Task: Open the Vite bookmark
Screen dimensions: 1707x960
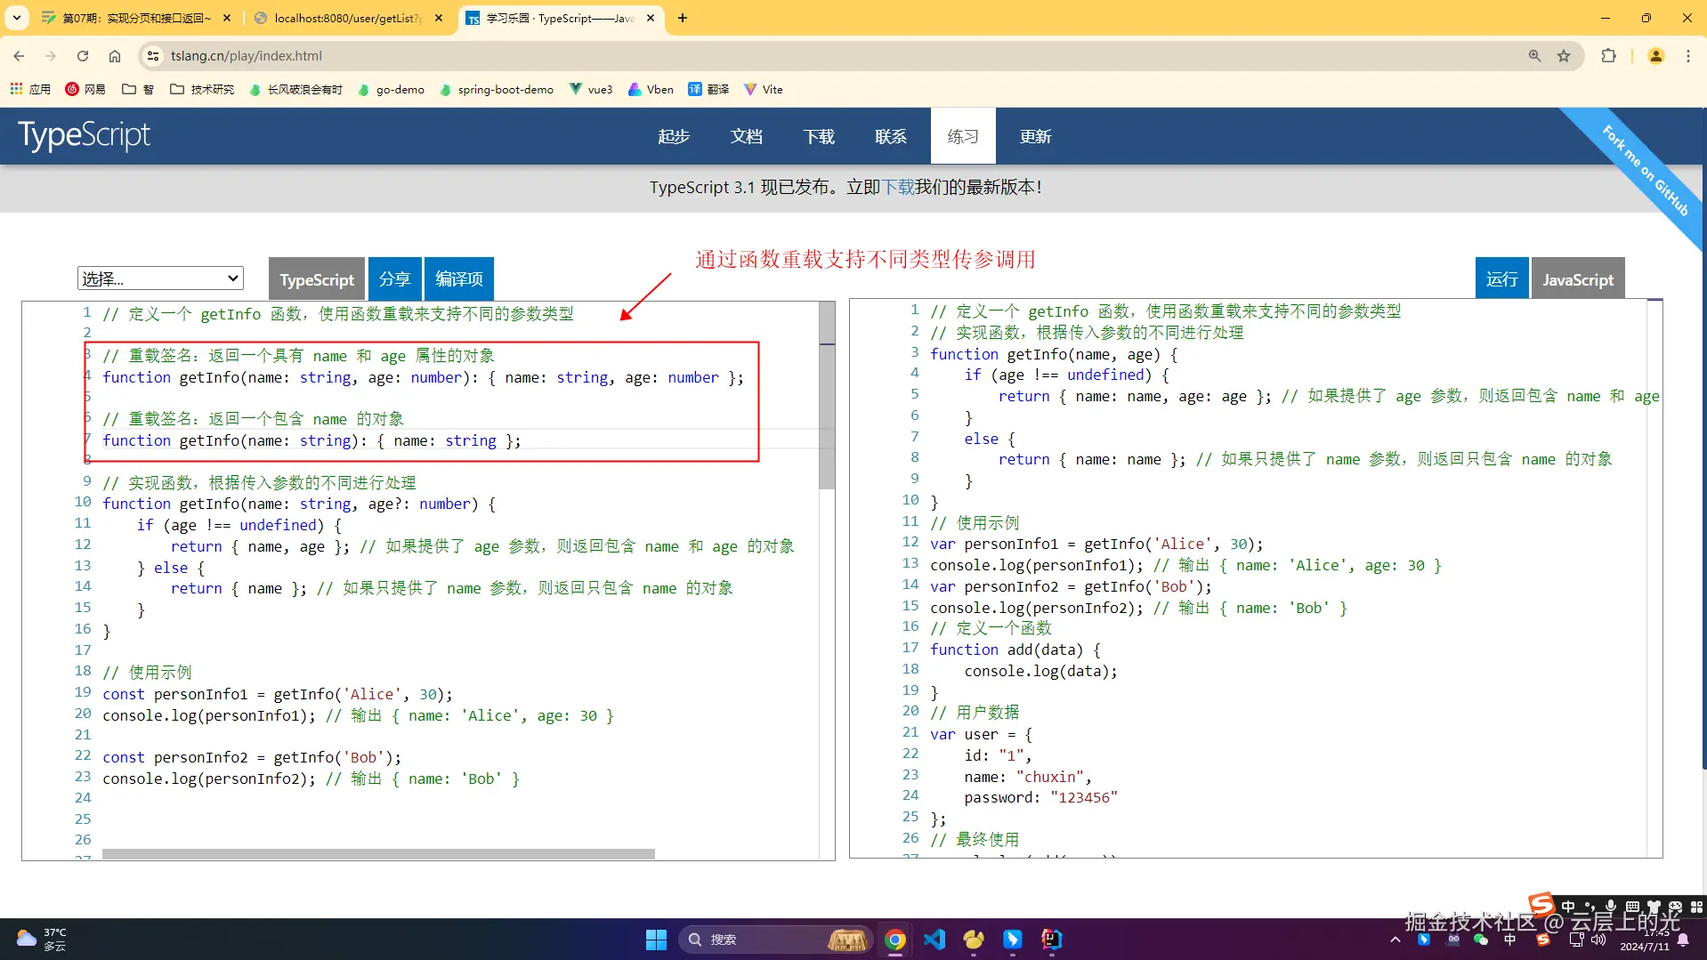Action: (x=764, y=89)
